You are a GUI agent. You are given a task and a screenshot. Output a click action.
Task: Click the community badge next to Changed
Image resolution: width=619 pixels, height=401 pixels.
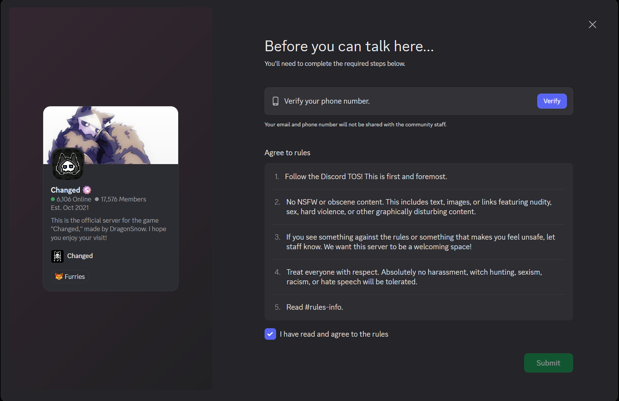pyautogui.click(x=87, y=190)
